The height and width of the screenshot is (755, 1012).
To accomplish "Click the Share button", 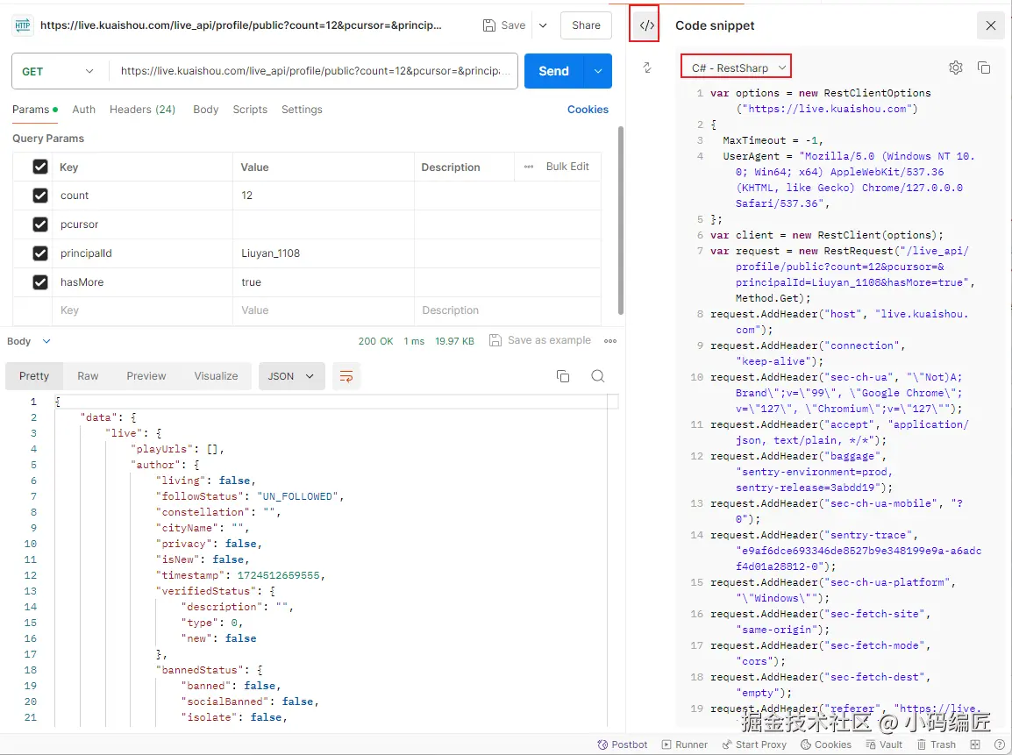I will coord(586,25).
